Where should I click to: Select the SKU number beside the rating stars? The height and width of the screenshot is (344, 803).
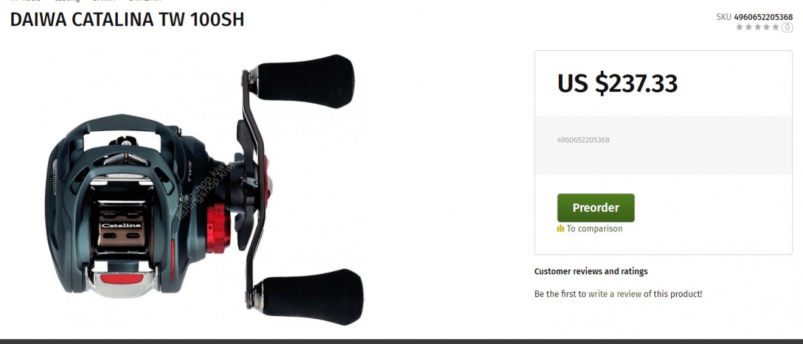point(763,17)
